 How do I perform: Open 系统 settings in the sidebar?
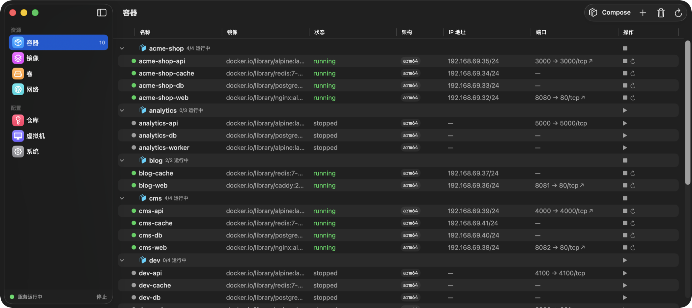pyautogui.click(x=58, y=151)
